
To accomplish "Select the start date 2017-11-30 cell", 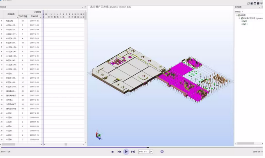I will [34, 69].
